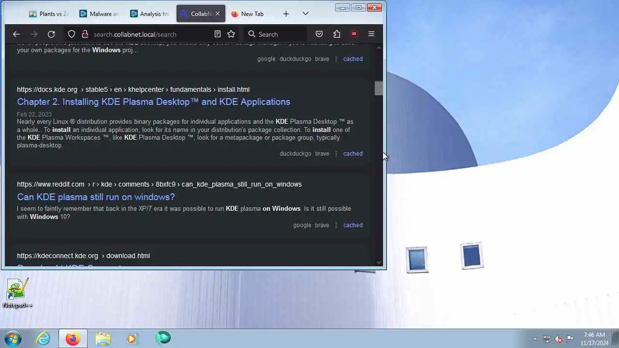Open more options dots for reddit result
The width and height of the screenshot is (619, 348).
coord(336,225)
